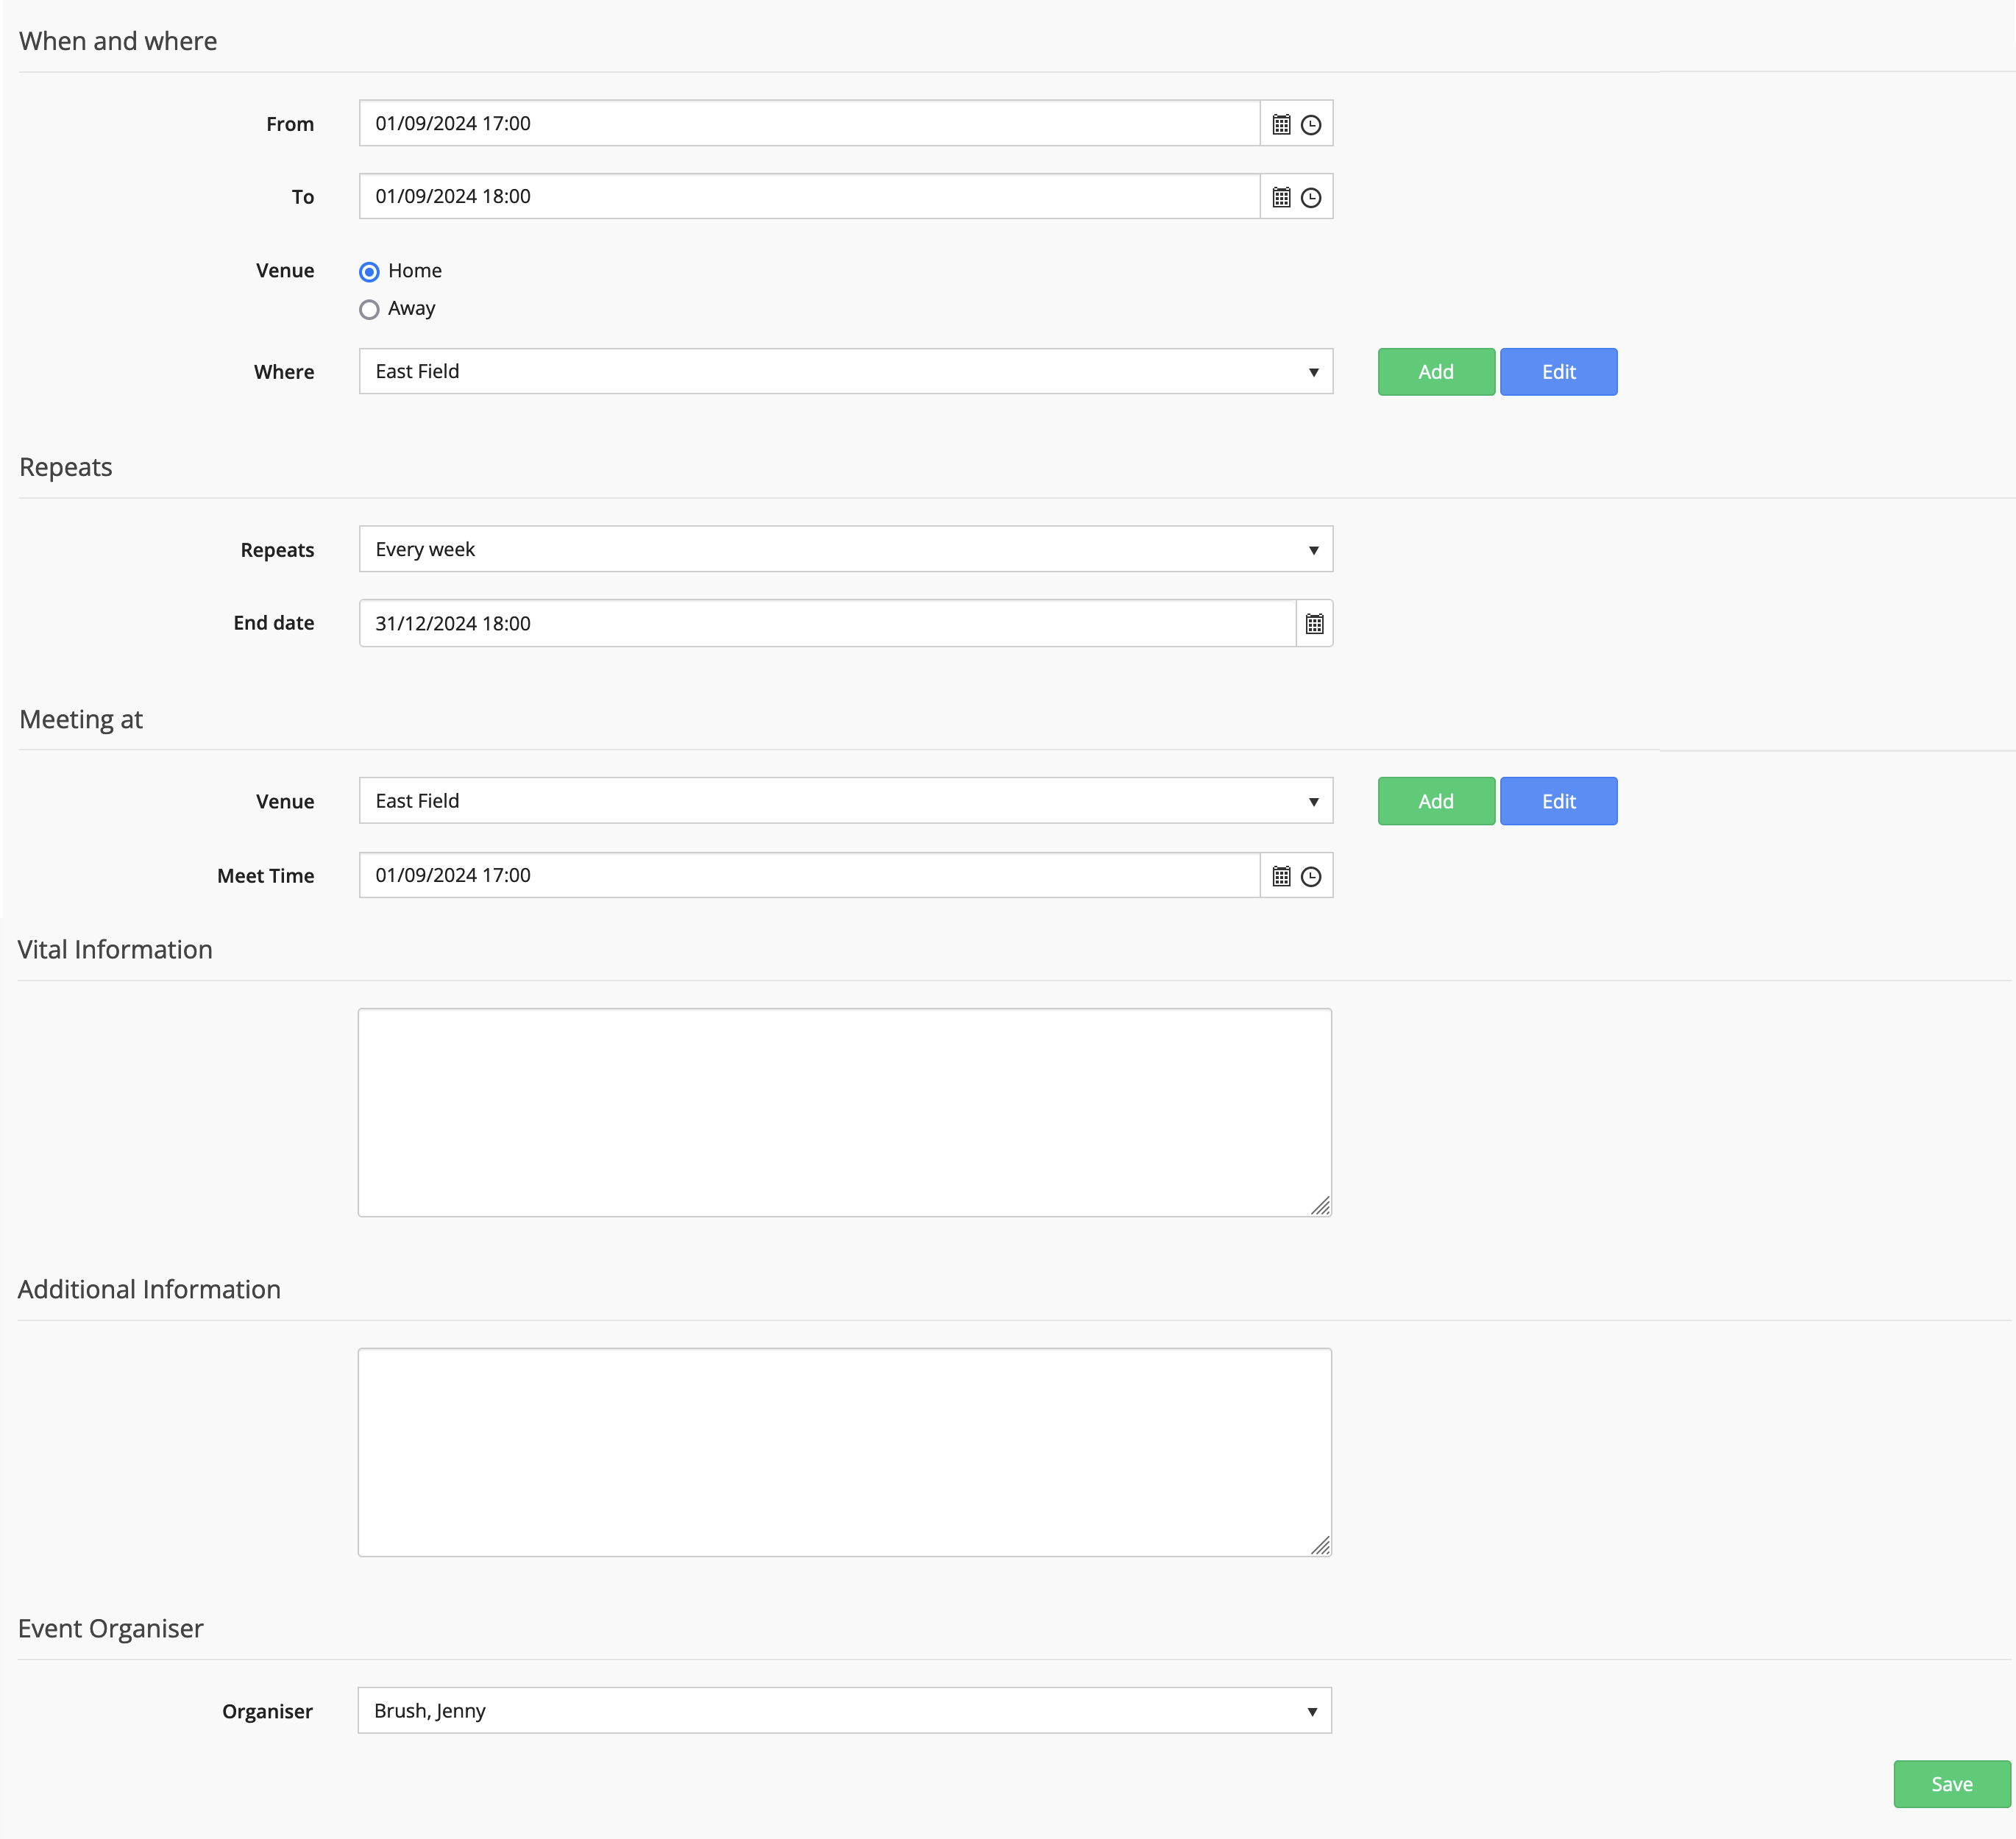
Task: Open time picker for From field
Action: click(x=1311, y=124)
